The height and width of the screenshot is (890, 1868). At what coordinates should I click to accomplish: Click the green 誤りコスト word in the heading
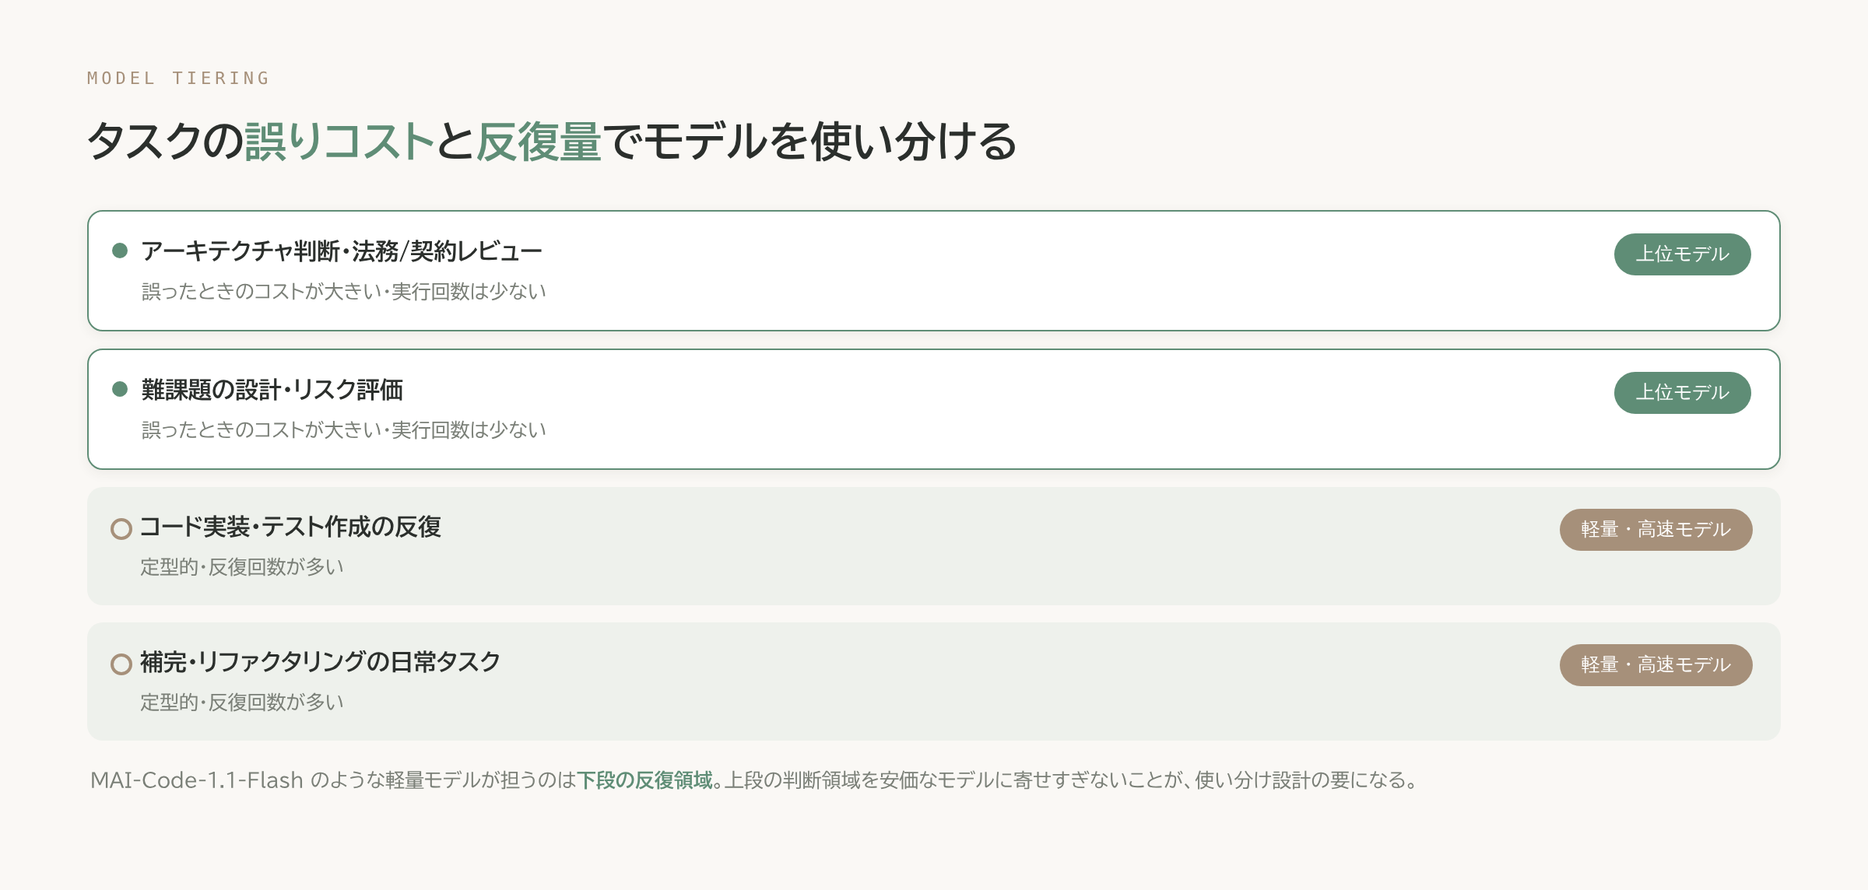(339, 142)
